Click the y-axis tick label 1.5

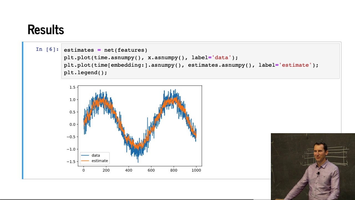[x=72, y=87]
